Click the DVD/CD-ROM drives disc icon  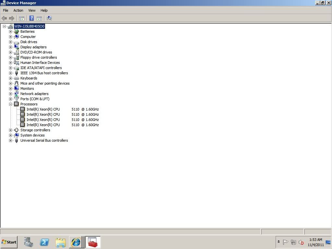(x=16, y=52)
